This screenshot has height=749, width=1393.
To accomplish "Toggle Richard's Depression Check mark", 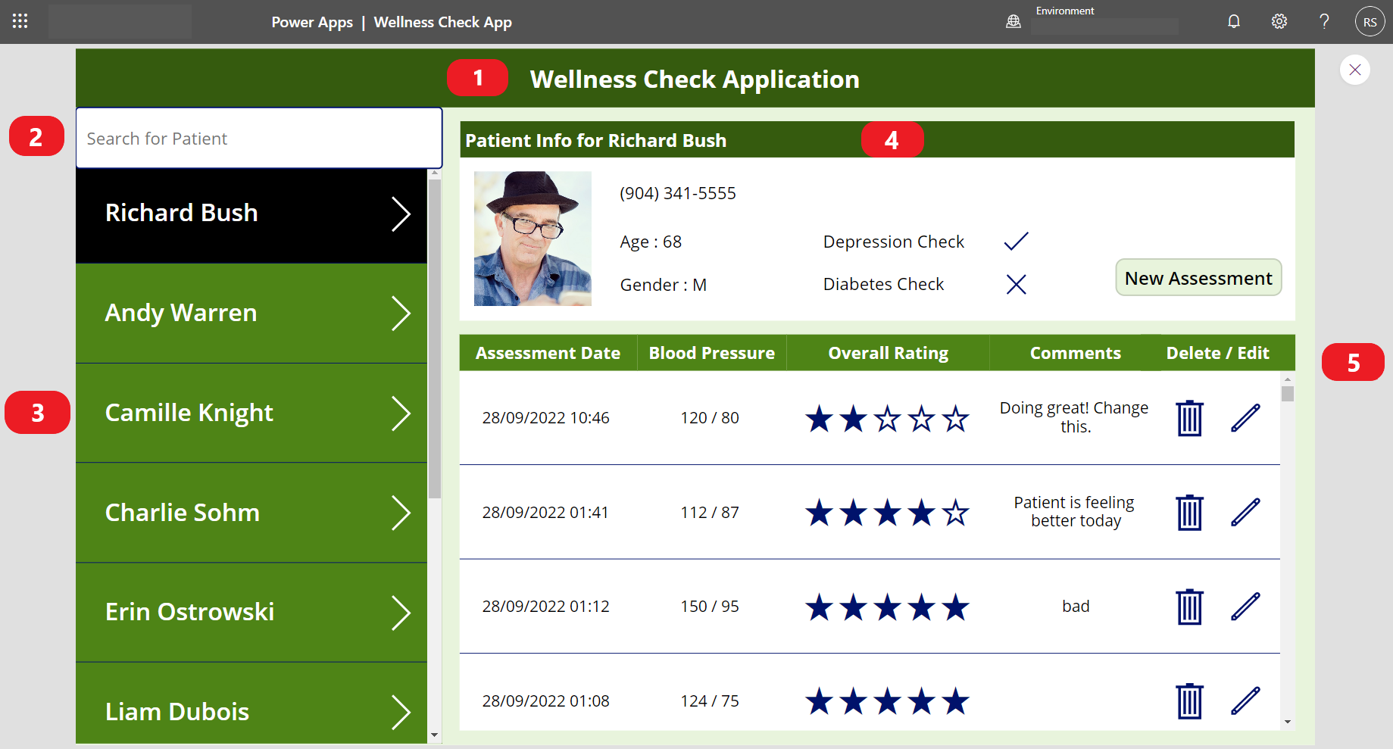I will pyautogui.click(x=1015, y=241).
